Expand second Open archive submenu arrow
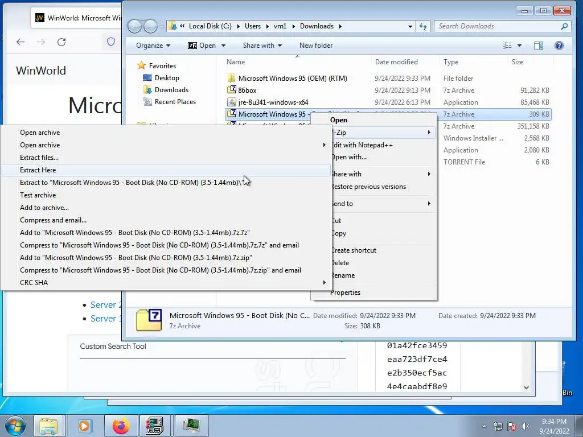Image resolution: width=583 pixels, height=437 pixels. pyautogui.click(x=324, y=145)
